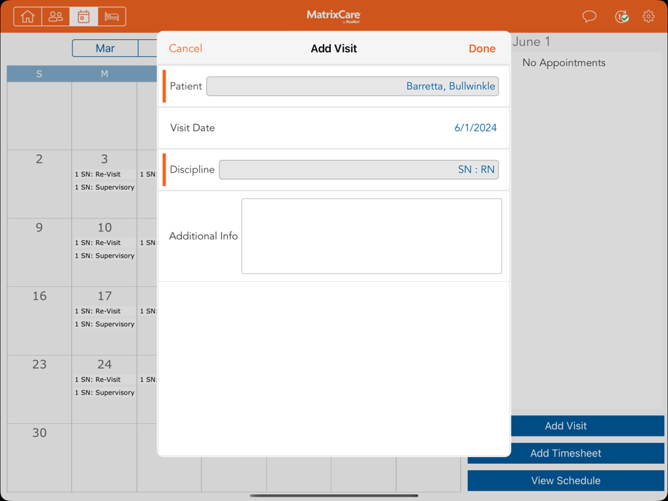668x501 pixels.
Task: Open the Add Timesheet form
Action: click(x=565, y=453)
